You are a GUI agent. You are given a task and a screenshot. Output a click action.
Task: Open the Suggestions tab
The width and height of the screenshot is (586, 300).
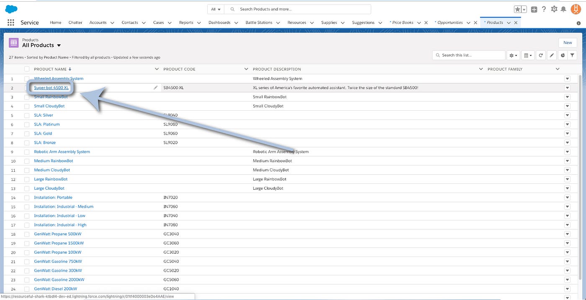[x=363, y=23]
